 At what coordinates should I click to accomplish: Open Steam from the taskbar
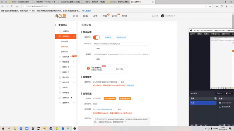coord(51,128)
